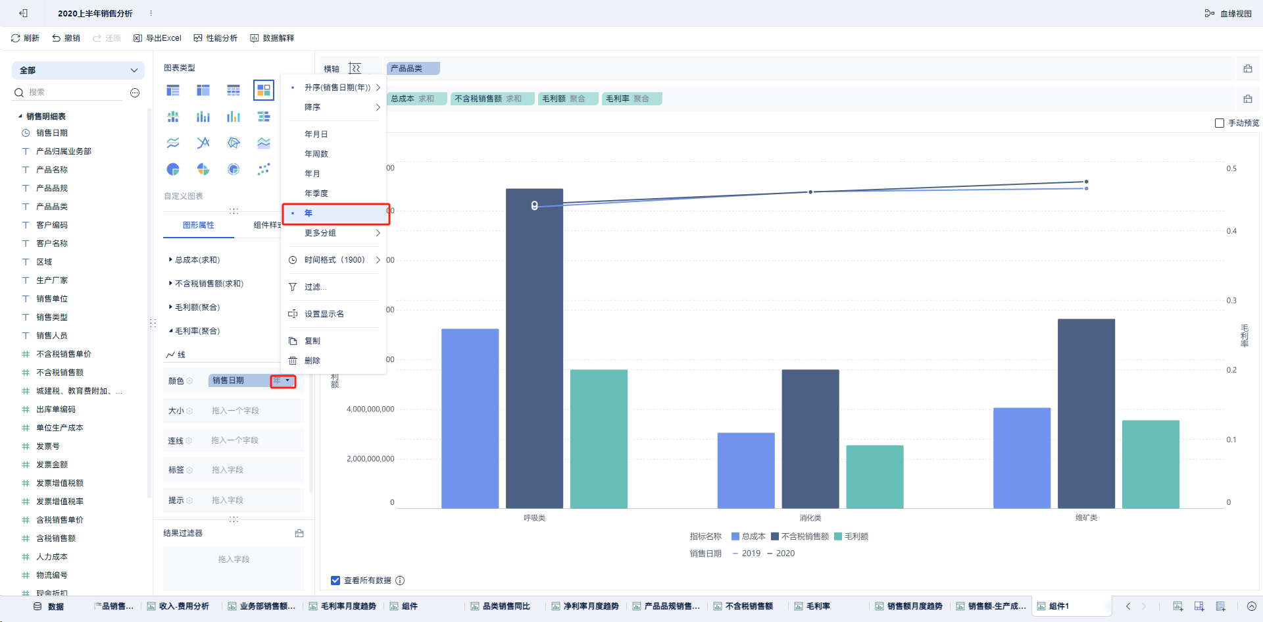Click 过滤... in context menu
The height and width of the screenshot is (622, 1263).
point(334,287)
